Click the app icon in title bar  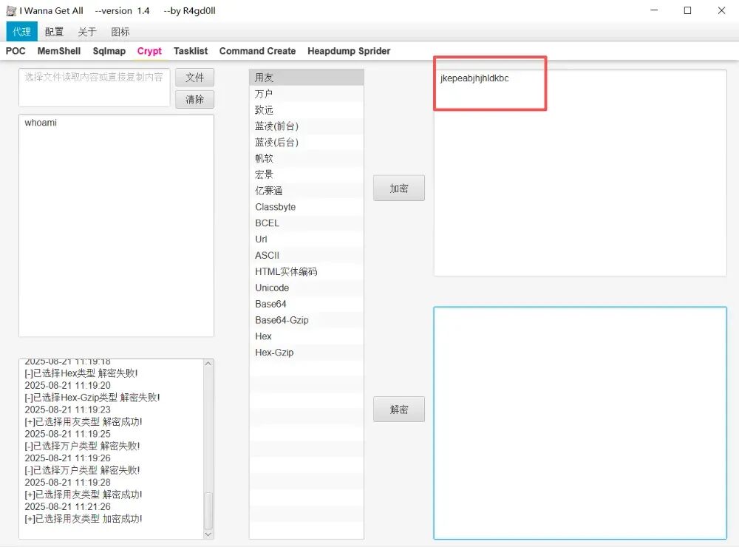coord(11,11)
